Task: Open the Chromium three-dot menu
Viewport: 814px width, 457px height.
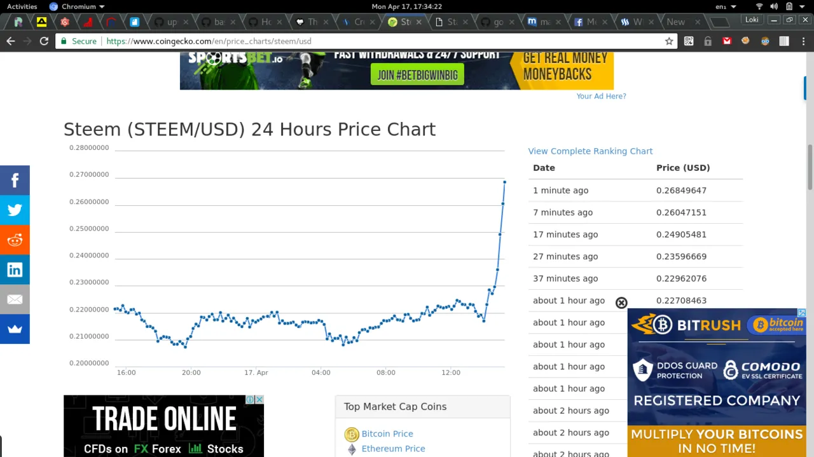Action: [803, 41]
